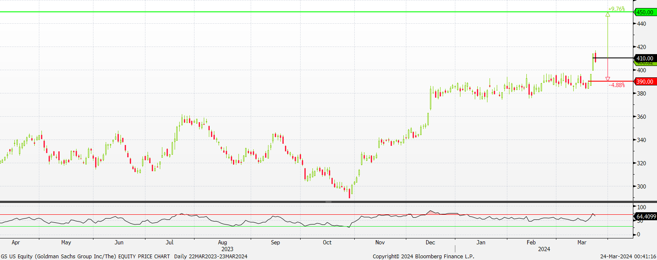Click the 2024 year label

(x=544, y=249)
